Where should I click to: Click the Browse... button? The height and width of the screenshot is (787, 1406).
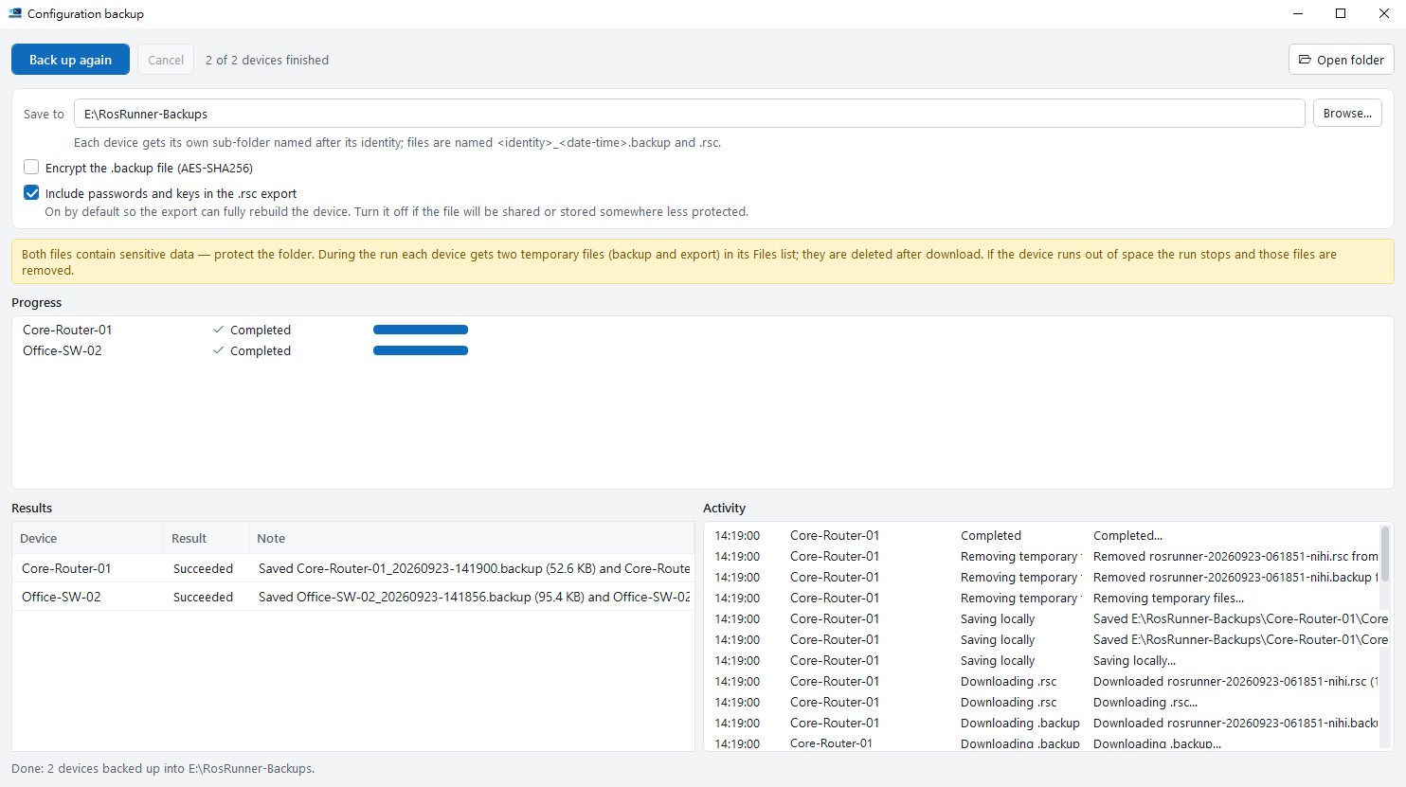point(1347,113)
